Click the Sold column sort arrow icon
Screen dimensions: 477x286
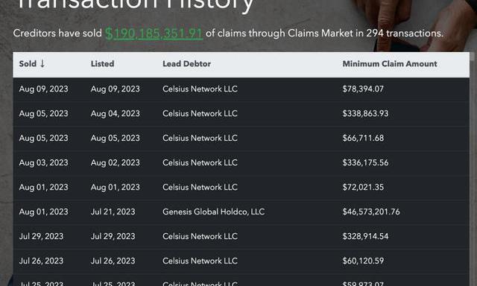[x=42, y=63]
